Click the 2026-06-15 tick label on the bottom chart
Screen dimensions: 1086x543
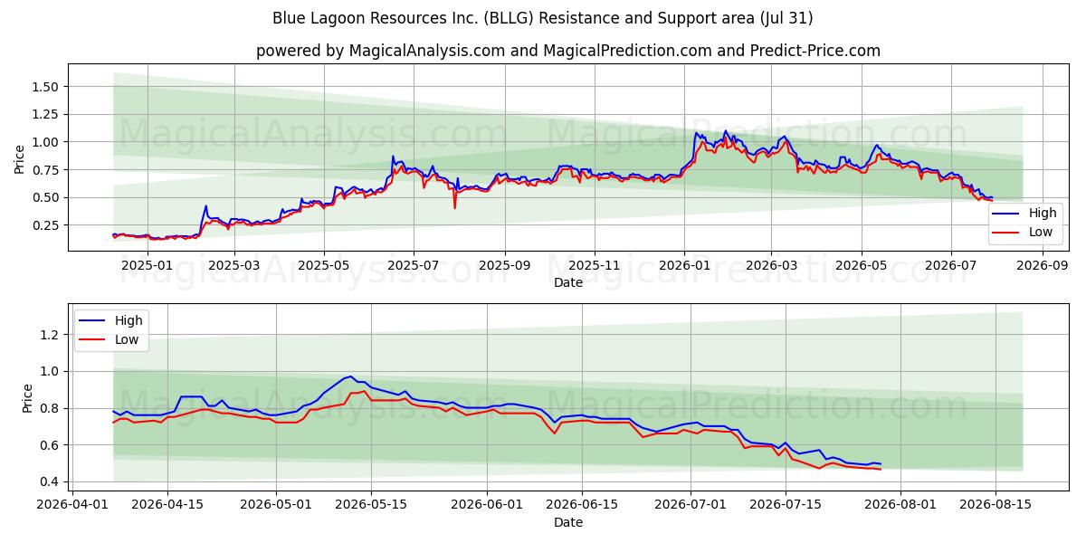[581, 506]
